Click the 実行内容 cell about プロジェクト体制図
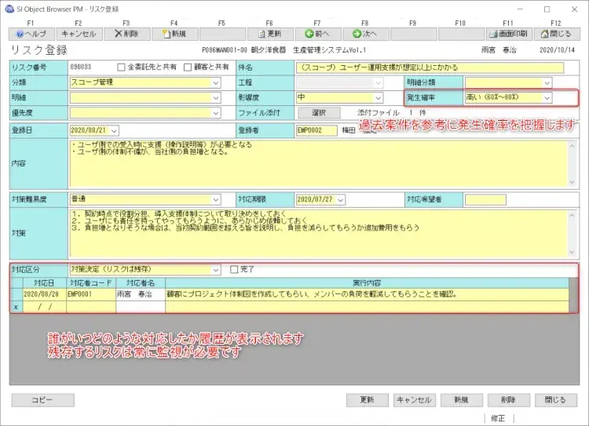This screenshot has width=589, height=426. pyautogui.click(x=367, y=294)
